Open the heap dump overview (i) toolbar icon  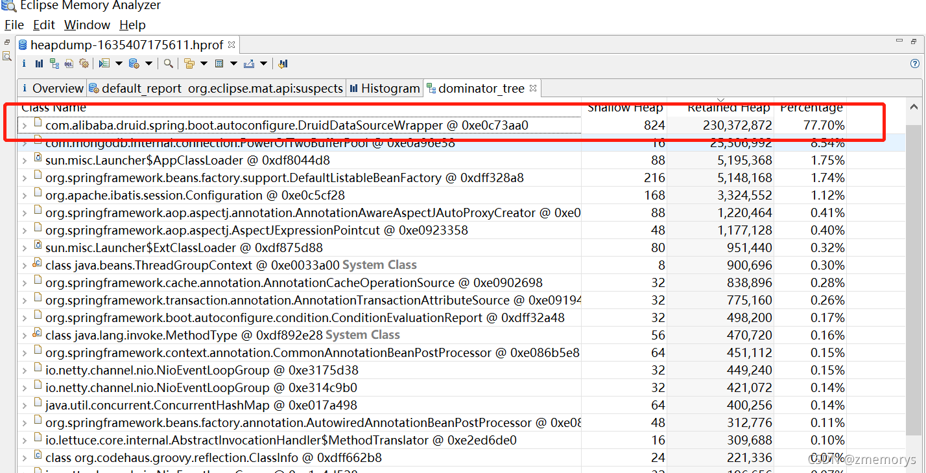point(24,63)
